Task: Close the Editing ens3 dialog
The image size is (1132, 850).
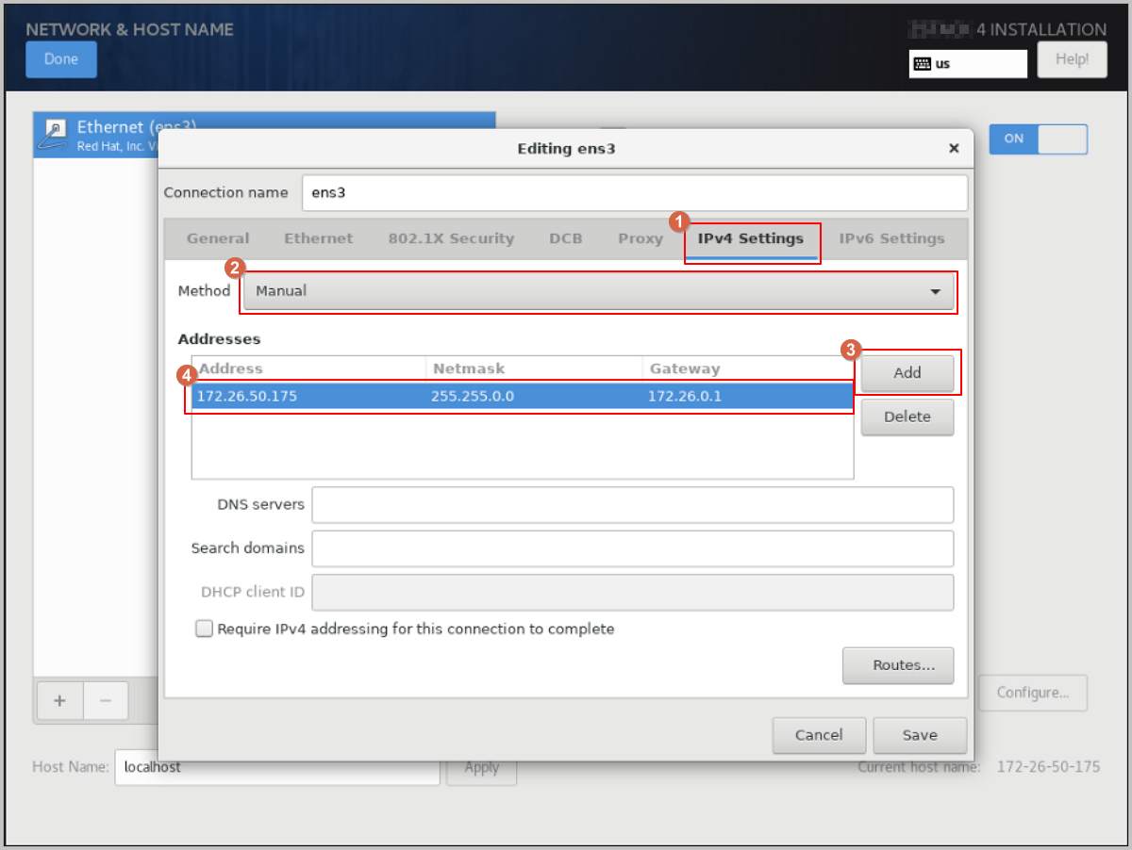Action: click(954, 149)
